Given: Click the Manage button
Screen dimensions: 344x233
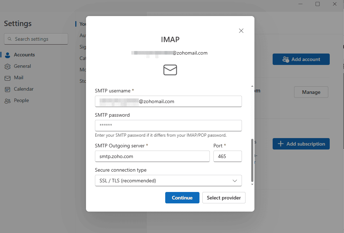Looking at the screenshot, I should [311, 92].
